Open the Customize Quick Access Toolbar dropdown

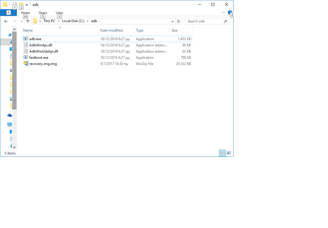tap(27, 5)
